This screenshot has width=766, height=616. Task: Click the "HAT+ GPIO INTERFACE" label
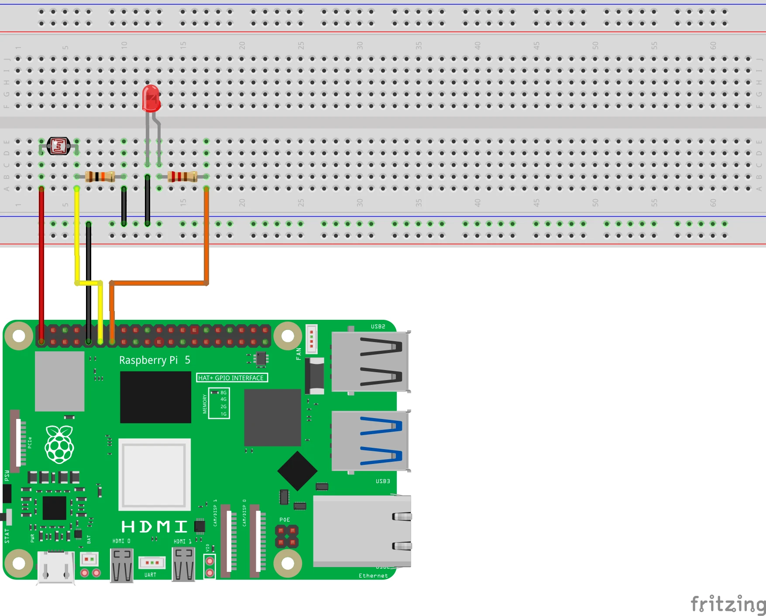[232, 378]
